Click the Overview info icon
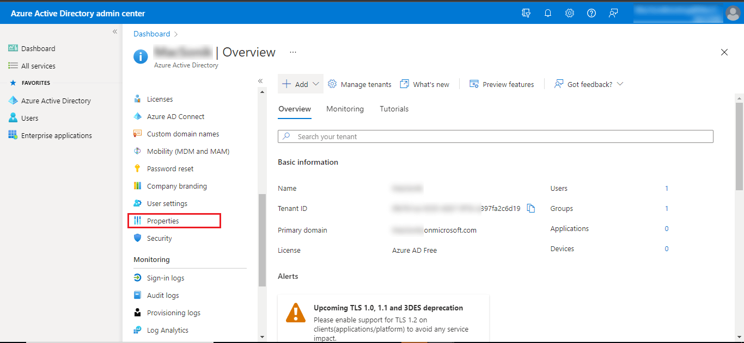The height and width of the screenshot is (343, 744). (141, 57)
